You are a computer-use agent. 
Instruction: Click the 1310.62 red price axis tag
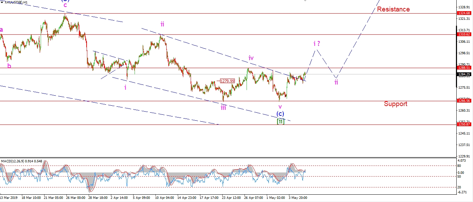click(x=464, y=34)
